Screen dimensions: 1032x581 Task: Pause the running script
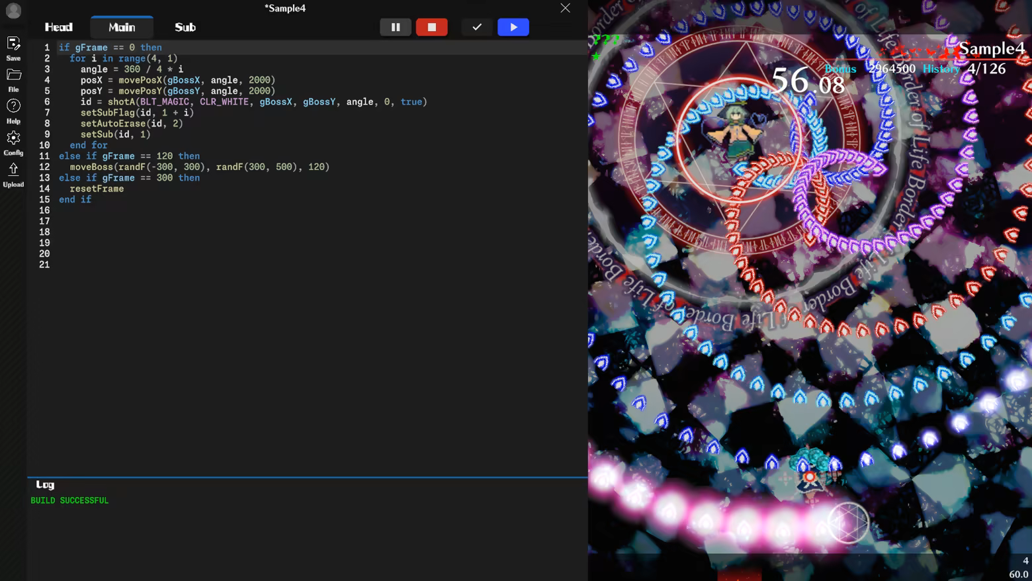pyautogui.click(x=396, y=27)
